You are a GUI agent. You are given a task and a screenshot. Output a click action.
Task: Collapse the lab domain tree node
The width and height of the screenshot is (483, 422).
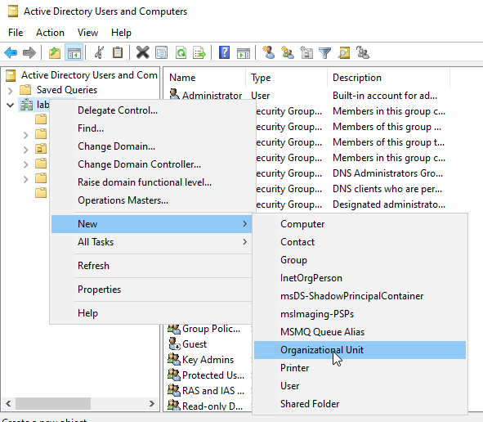[x=10, y=105]
